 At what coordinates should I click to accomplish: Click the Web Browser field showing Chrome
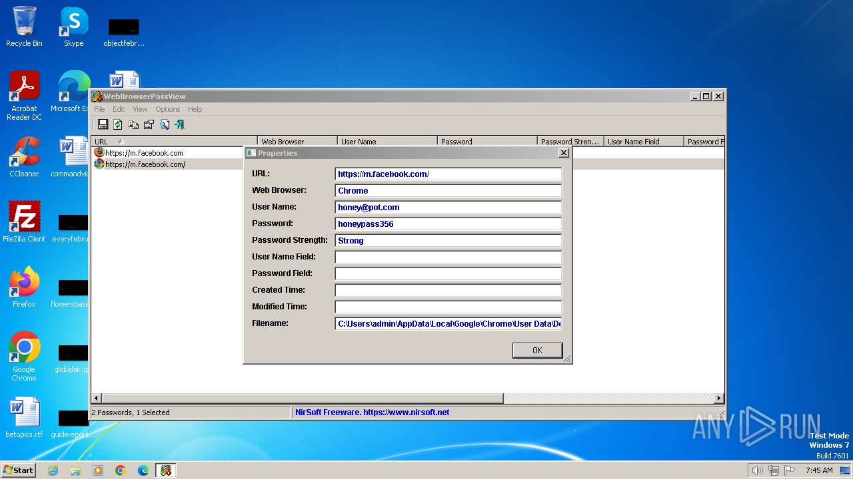[x=448, y=191]
